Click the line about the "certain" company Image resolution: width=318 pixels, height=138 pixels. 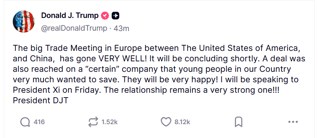coord(152,69)
